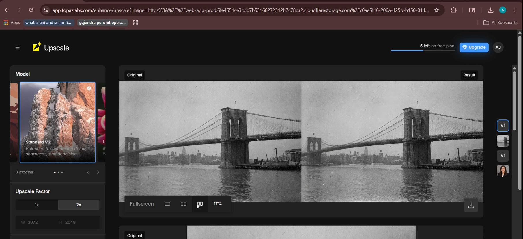
Task: Choose 2x upscale factor
Action: [79, 205]
